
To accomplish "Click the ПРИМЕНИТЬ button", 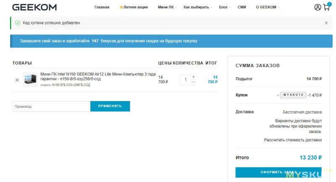I will [x=110, y=106].
